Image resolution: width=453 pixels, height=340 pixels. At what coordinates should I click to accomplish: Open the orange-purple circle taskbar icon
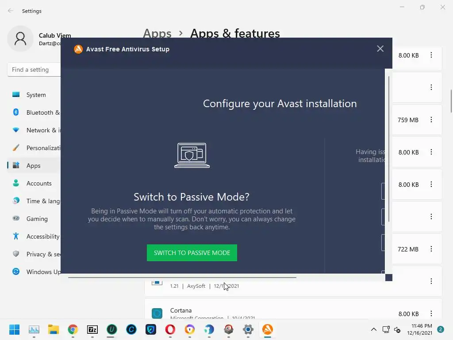click(x=189, y=329)
